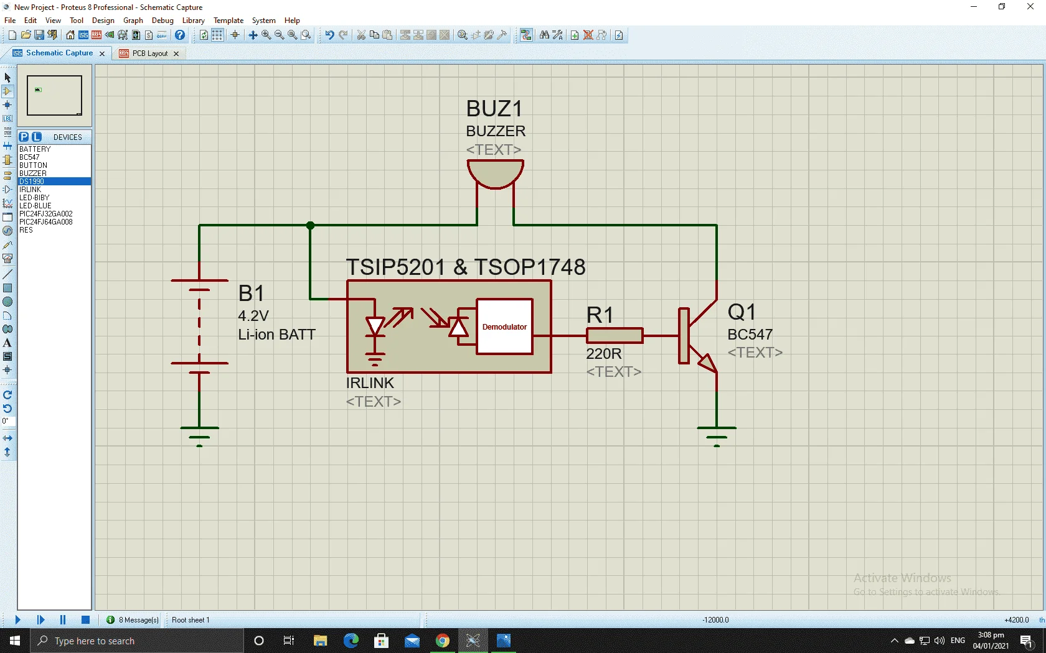The height and width of the screenshot is (653, 1046).
Task: Select BC547 in the devices list
Action: [54, 157]
